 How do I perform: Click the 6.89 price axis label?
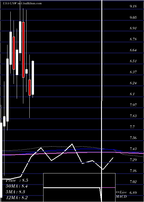(133, 192)
